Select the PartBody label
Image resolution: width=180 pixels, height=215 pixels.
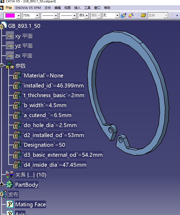click(x=27, y=185)
